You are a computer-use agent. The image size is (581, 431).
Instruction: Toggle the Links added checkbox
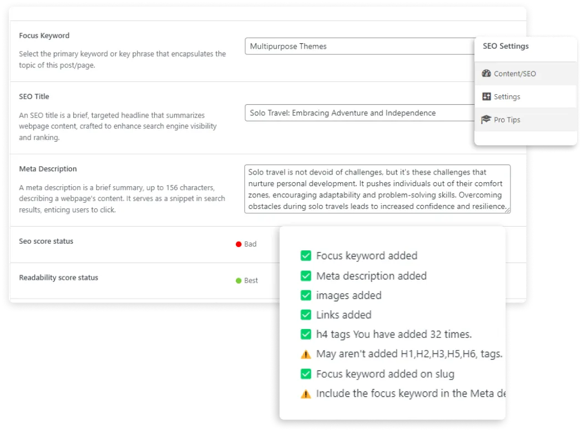click(306, 315)
